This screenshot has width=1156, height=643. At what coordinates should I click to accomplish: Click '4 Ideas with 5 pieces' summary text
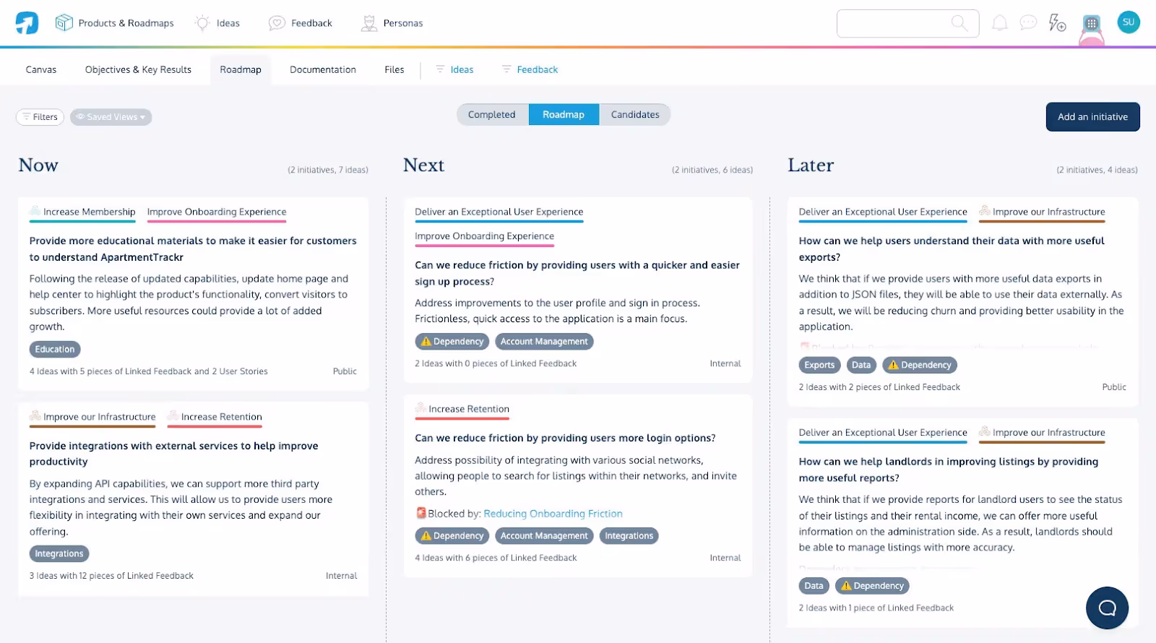click(149, 371)
